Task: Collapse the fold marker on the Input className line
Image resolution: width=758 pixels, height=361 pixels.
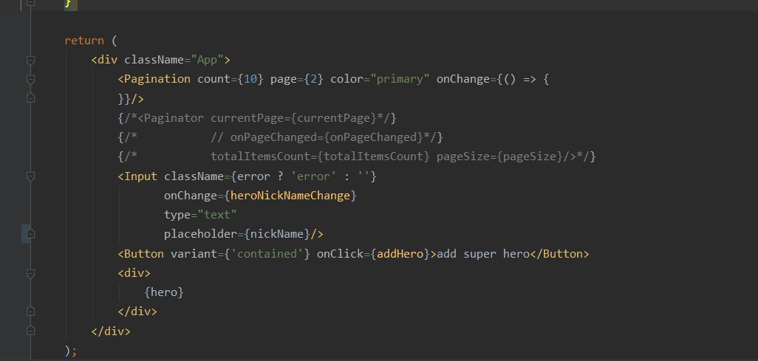Action: click(30, 176)
